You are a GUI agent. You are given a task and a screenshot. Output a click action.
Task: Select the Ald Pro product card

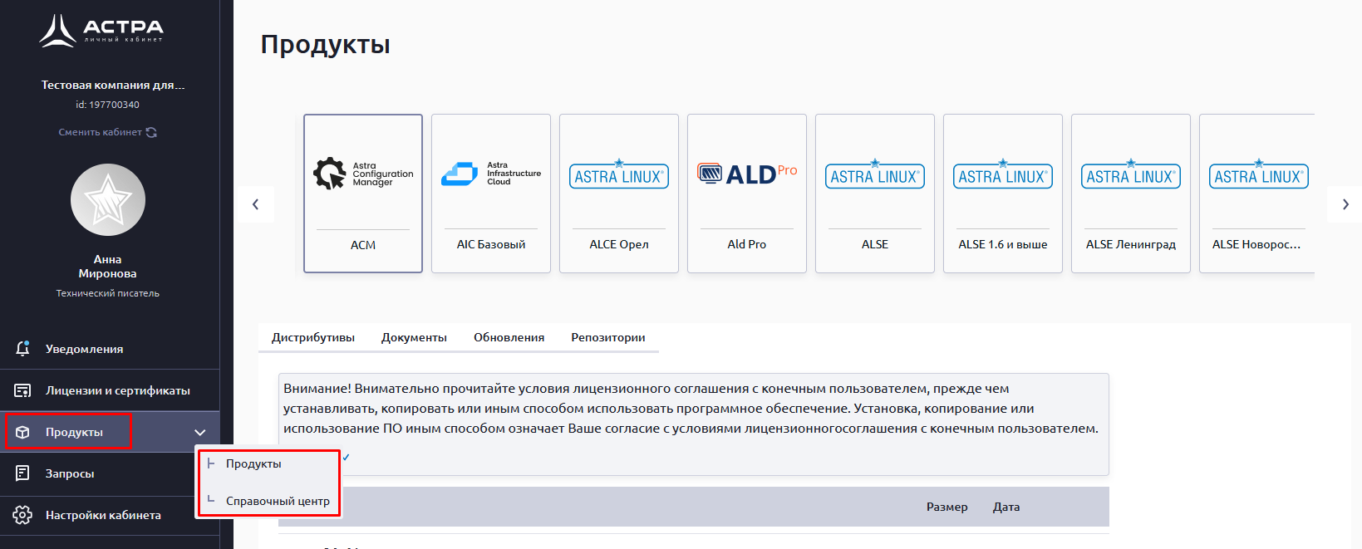[x=747, y=194]
